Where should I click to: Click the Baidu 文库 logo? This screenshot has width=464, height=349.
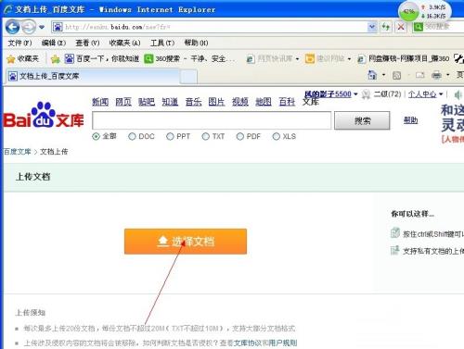(x=44, y=115)
